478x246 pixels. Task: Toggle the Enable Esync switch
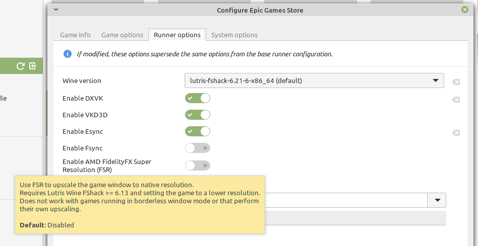pyautogui.click(x=198, y=131)
